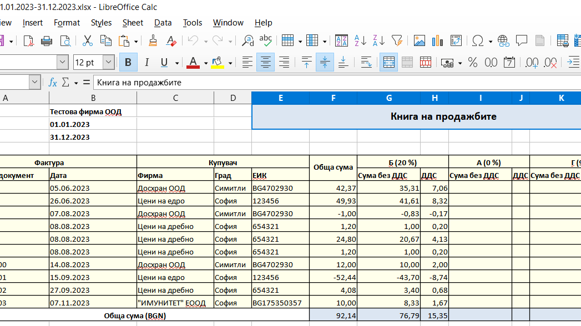
Task: Open the background color palette dropdown
Action: [230, 63]
